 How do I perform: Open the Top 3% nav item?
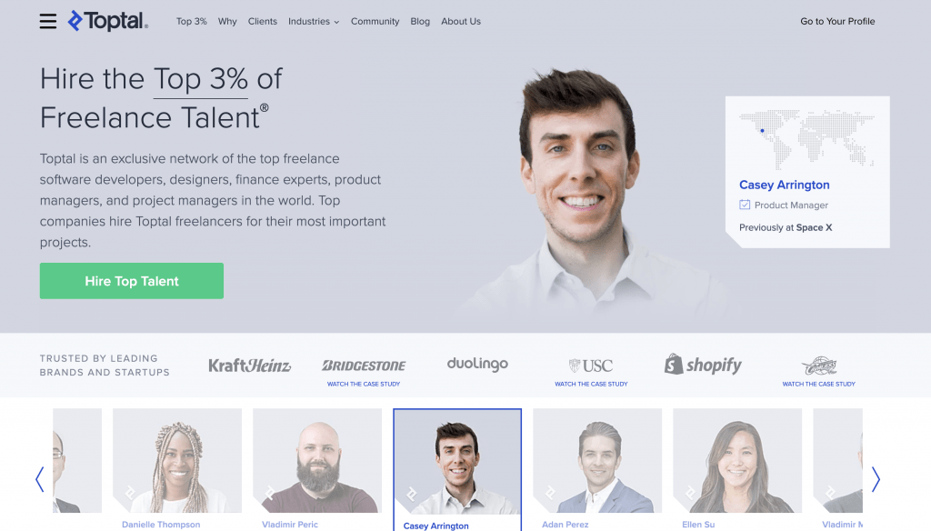click(x=191, y=22)
